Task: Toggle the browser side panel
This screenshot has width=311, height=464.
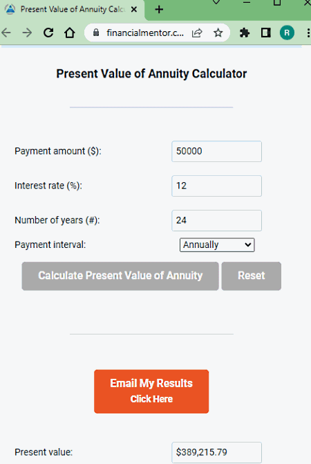Action: click(x=266, y=33)
